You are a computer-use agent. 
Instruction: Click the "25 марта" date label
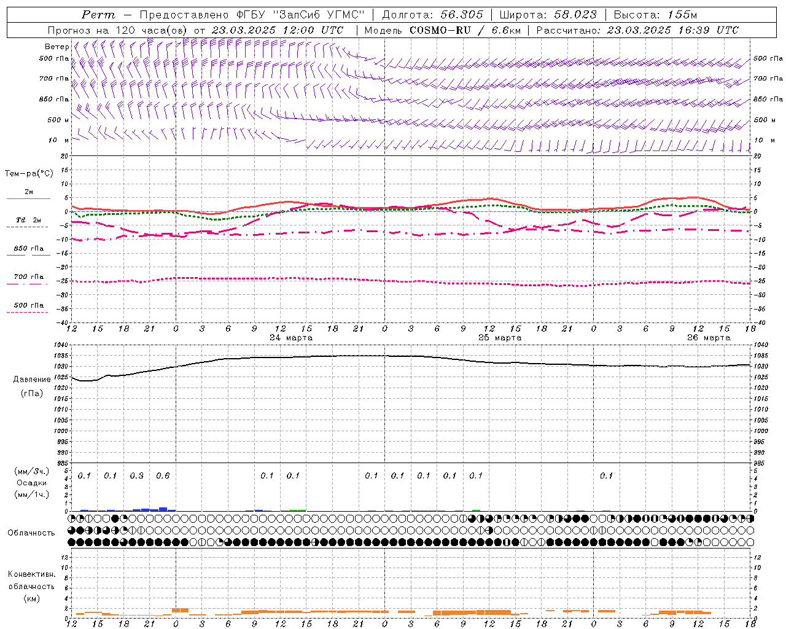pos(500,338)
